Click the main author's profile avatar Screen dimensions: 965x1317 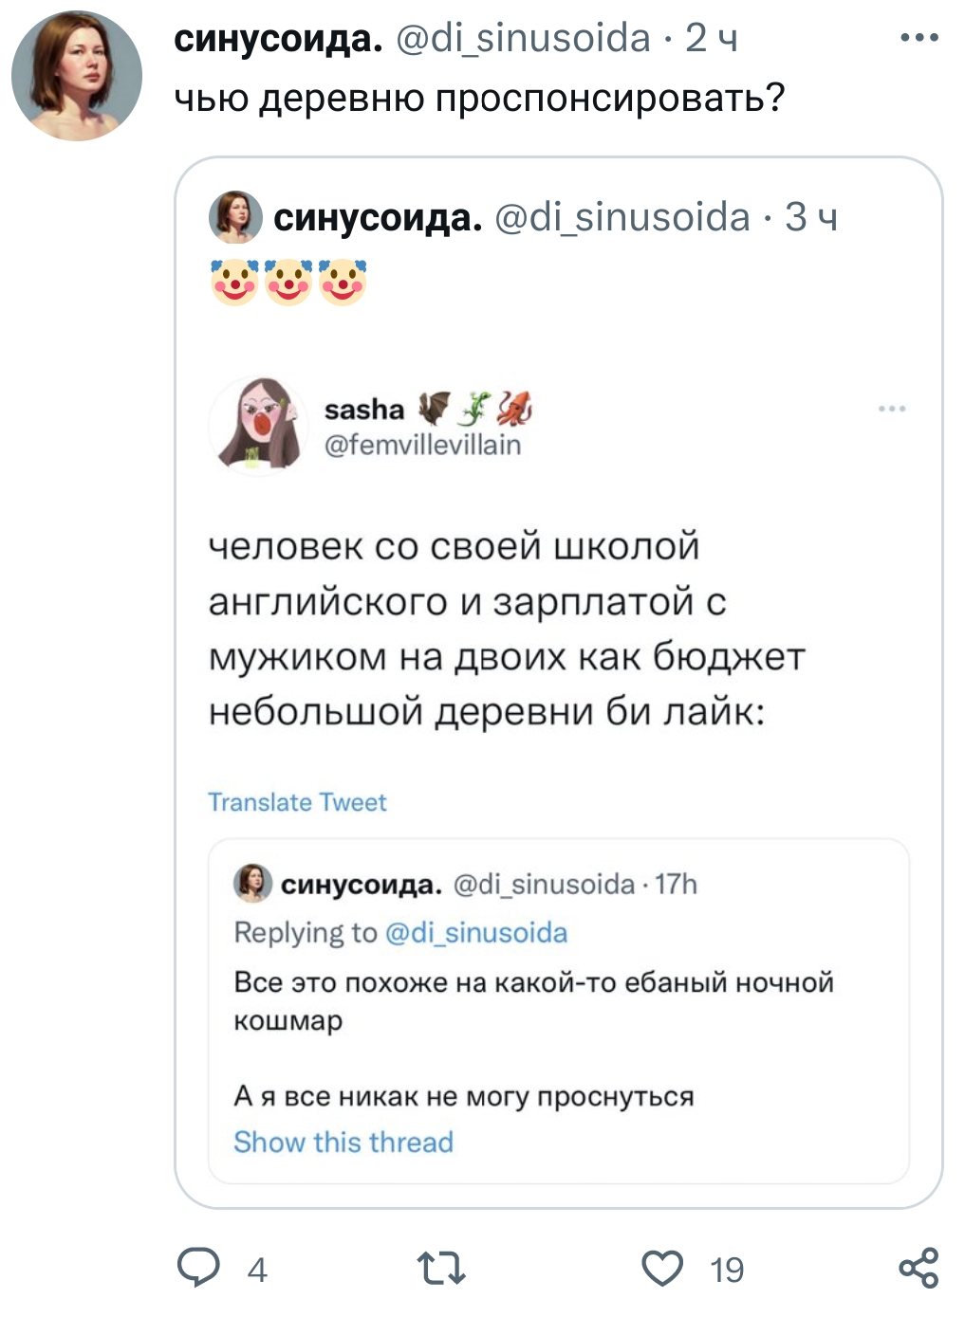tap(77, 77)
